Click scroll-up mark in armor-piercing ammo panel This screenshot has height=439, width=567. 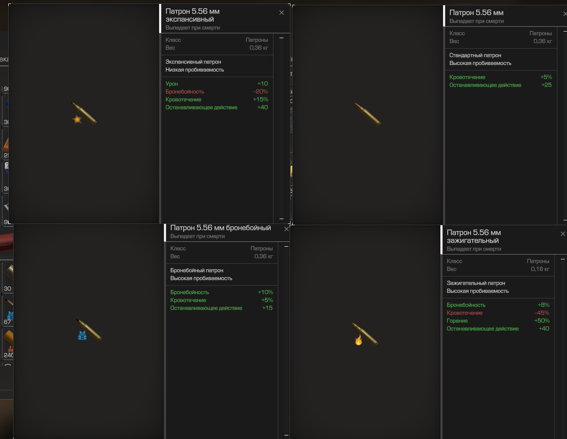point(286,247)
